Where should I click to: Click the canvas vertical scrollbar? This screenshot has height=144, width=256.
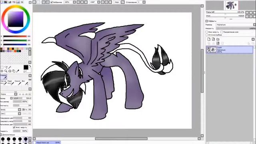tap(202, 70)
